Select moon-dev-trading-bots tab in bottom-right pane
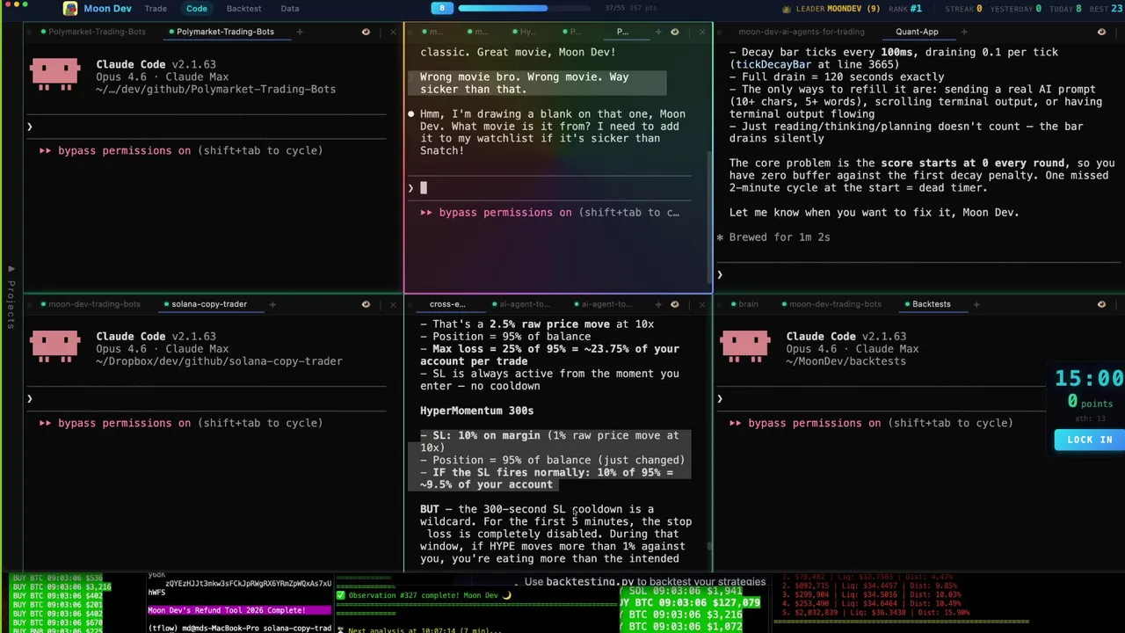Screen dimensions: 1125x633 (x=835, y=304)
